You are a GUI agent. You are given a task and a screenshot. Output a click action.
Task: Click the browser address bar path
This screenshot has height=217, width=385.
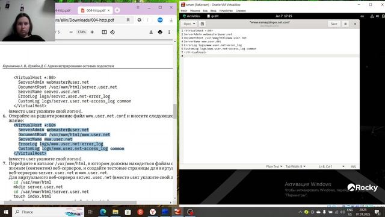pos(85,20)
